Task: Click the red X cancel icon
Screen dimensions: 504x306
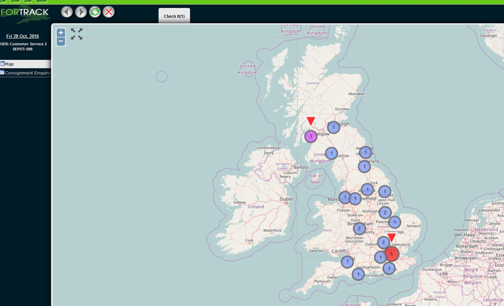Action: coord(108,12)
